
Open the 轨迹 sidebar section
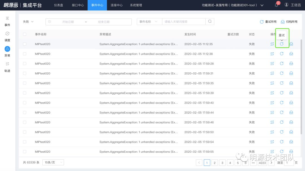[x=7, y=67]
